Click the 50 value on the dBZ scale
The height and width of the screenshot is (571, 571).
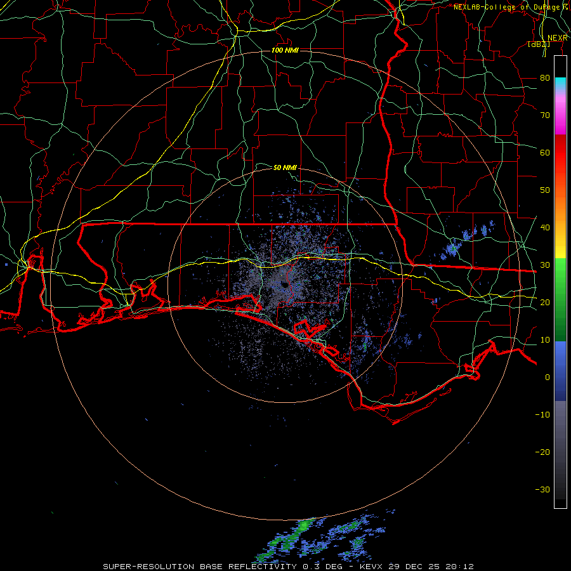(x=545, y=190)
